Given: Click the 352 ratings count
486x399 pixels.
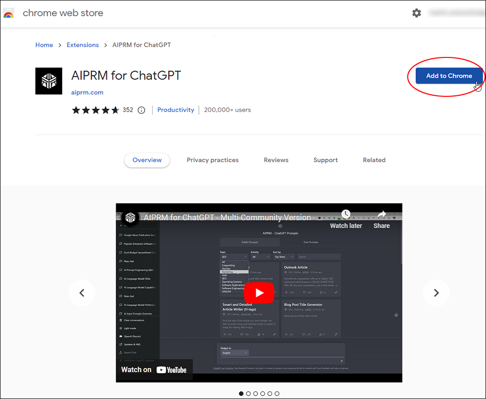Looking at the screenshot, I should (x=128, y=110).
